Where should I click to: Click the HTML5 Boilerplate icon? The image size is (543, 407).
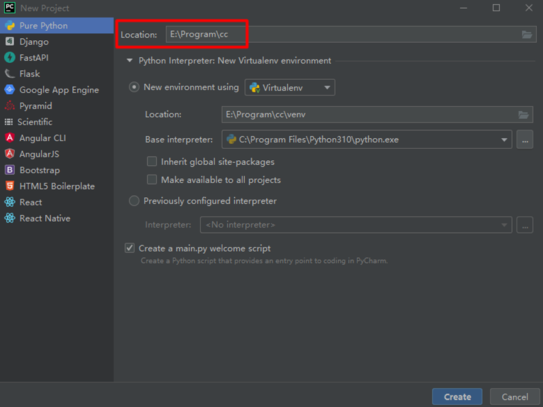tap(9, 186)
